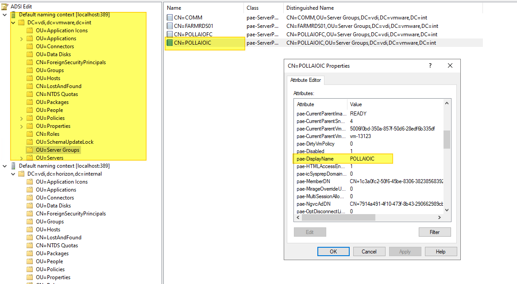Select the Attribute Editor tab

(x=306, y=80)
